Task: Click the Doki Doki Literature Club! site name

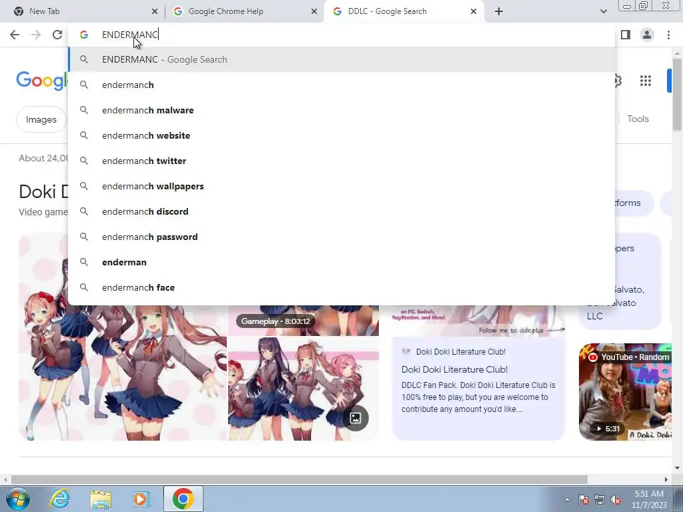Action: pos(460,352)
